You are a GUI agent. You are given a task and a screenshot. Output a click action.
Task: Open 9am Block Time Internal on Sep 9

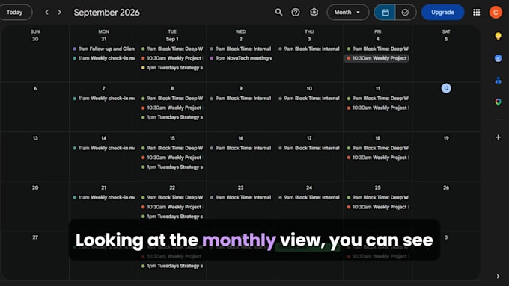[240, 99]
